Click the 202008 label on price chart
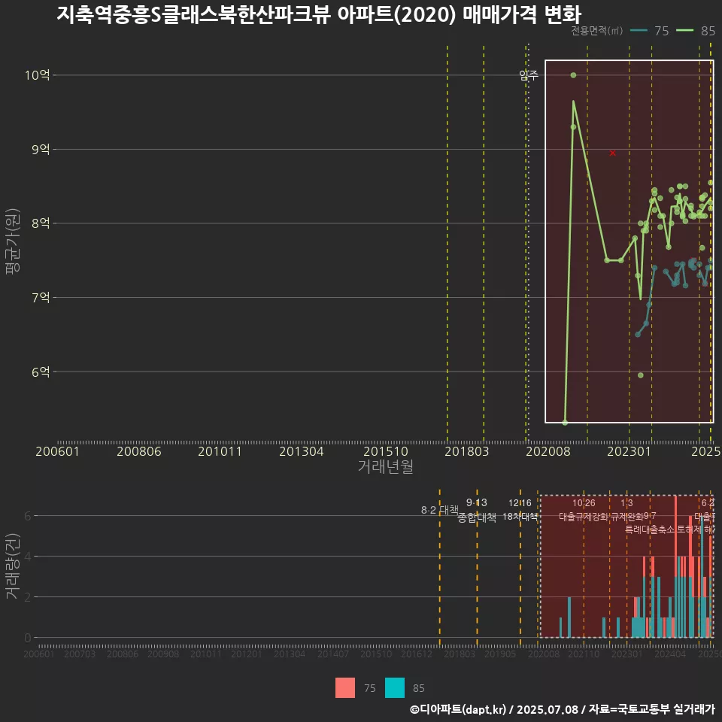 point(548,451)
